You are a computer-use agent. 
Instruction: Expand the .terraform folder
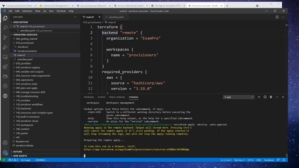[23, 47]
